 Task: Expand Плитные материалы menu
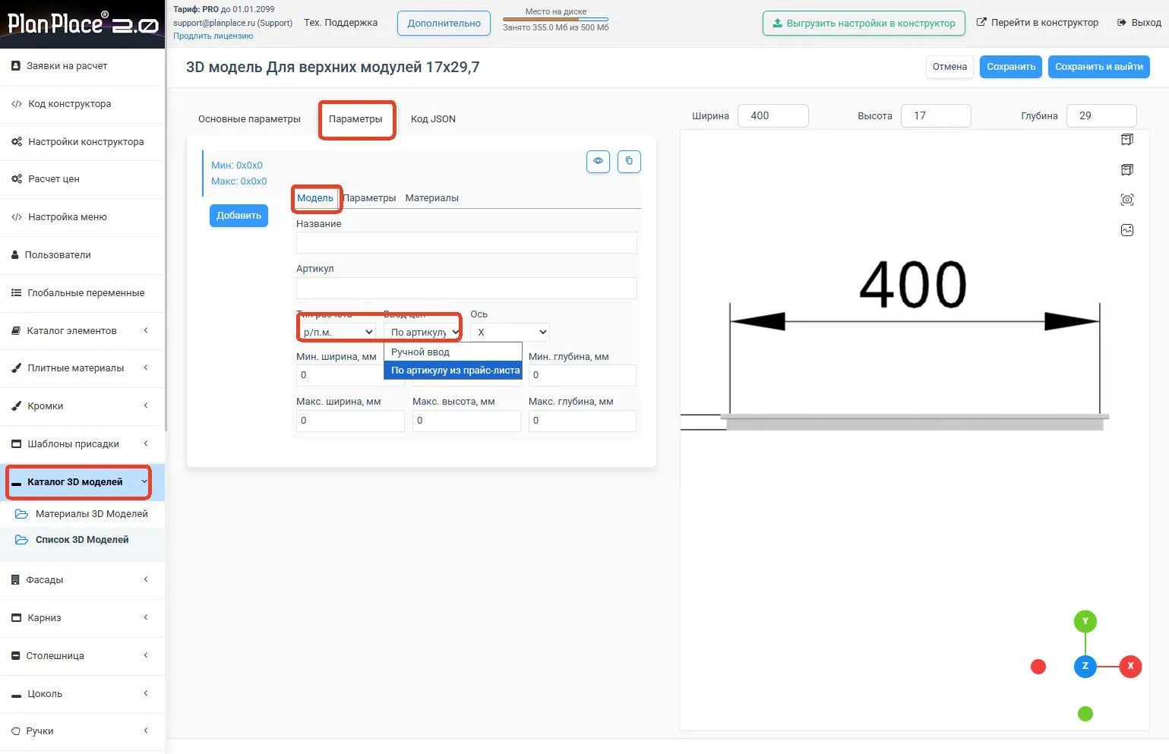coord(82,368)
